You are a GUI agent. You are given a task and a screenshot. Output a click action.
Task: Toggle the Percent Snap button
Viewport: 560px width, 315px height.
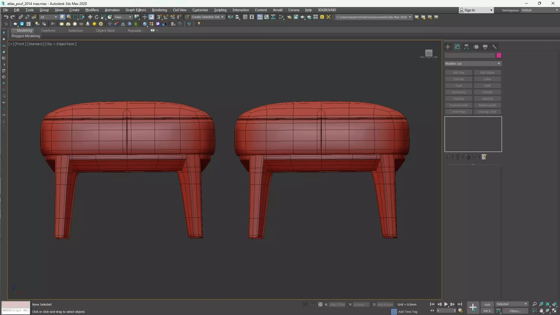tap(173, 17)
